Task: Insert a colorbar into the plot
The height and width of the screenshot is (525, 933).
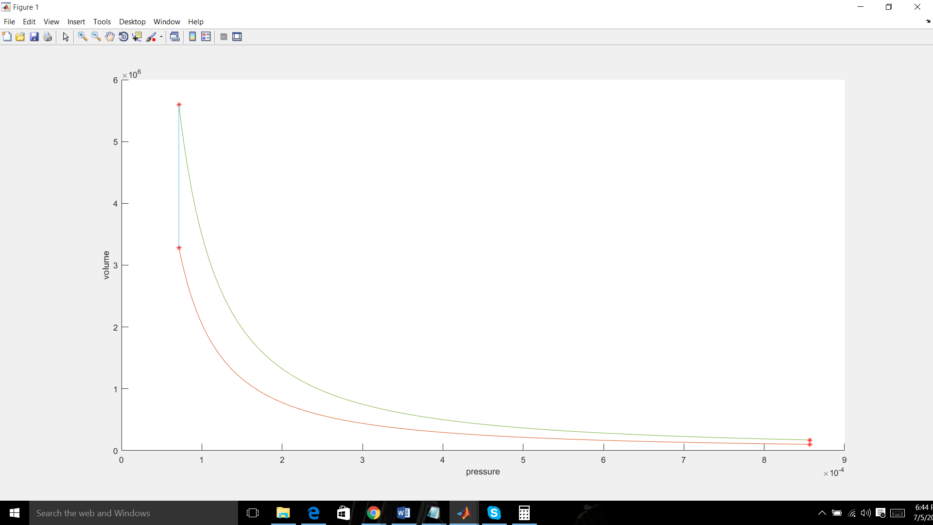Action: (192, 36)
